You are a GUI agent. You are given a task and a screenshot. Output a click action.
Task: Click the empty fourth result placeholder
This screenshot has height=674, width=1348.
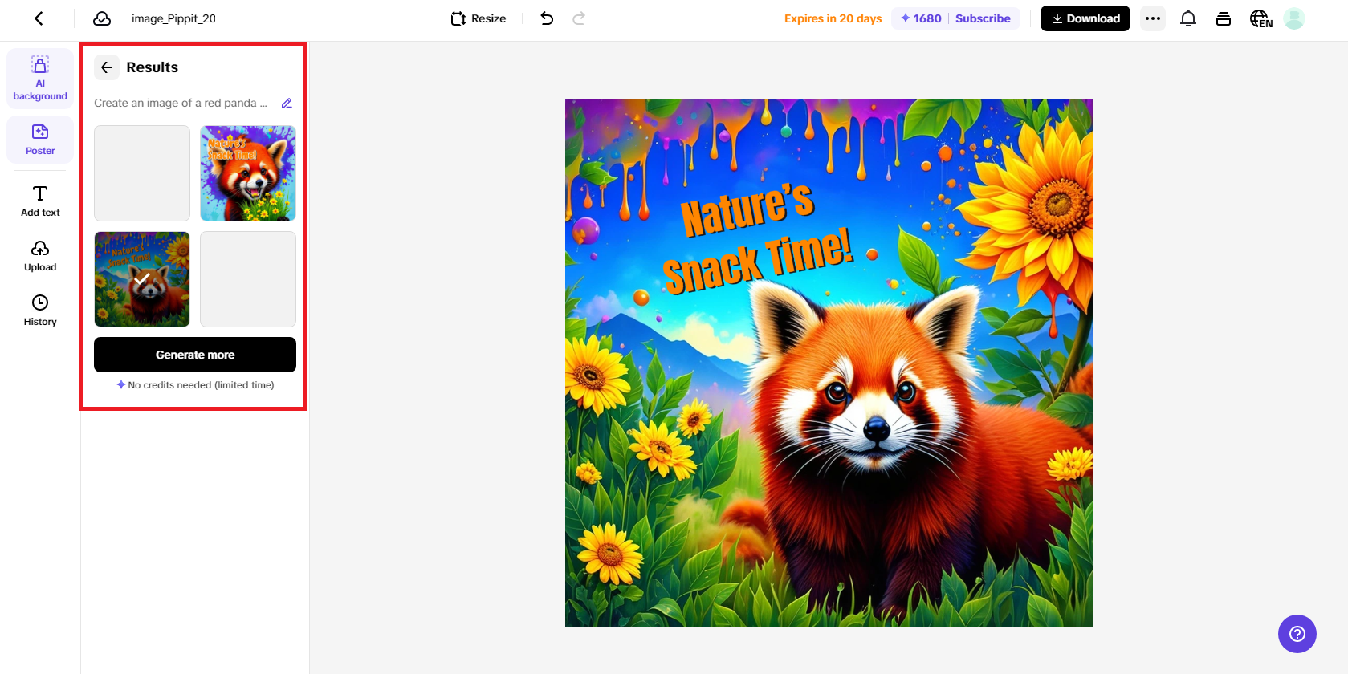[248, 279]
